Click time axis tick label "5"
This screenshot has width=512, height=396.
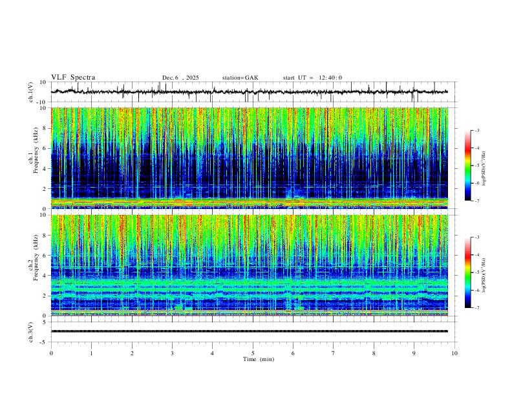pos(253,353)
